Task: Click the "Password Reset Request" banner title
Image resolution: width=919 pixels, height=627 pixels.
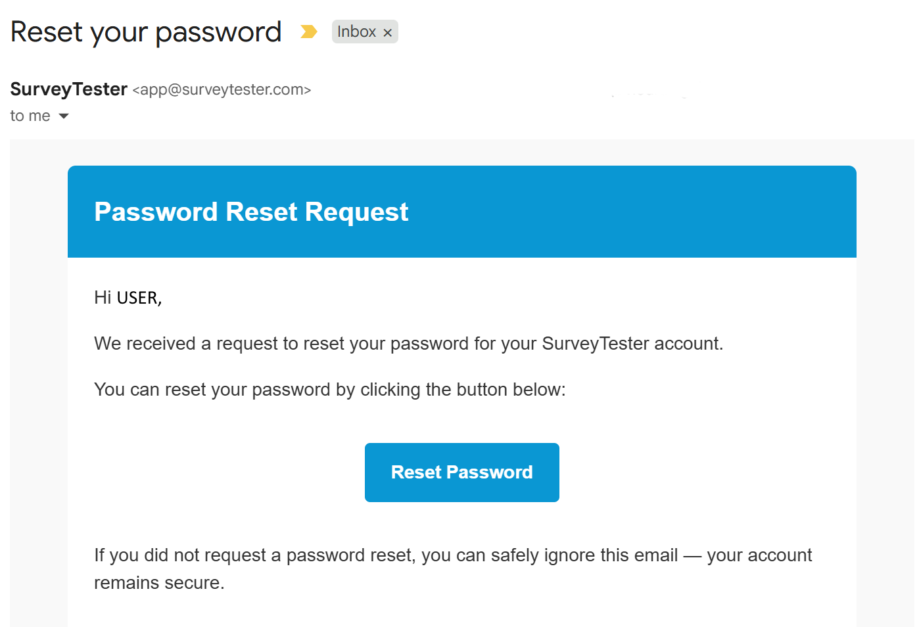Action: 251,212
